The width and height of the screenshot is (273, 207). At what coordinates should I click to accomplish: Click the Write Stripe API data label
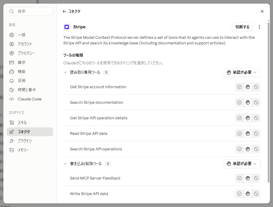coord(89,194)
